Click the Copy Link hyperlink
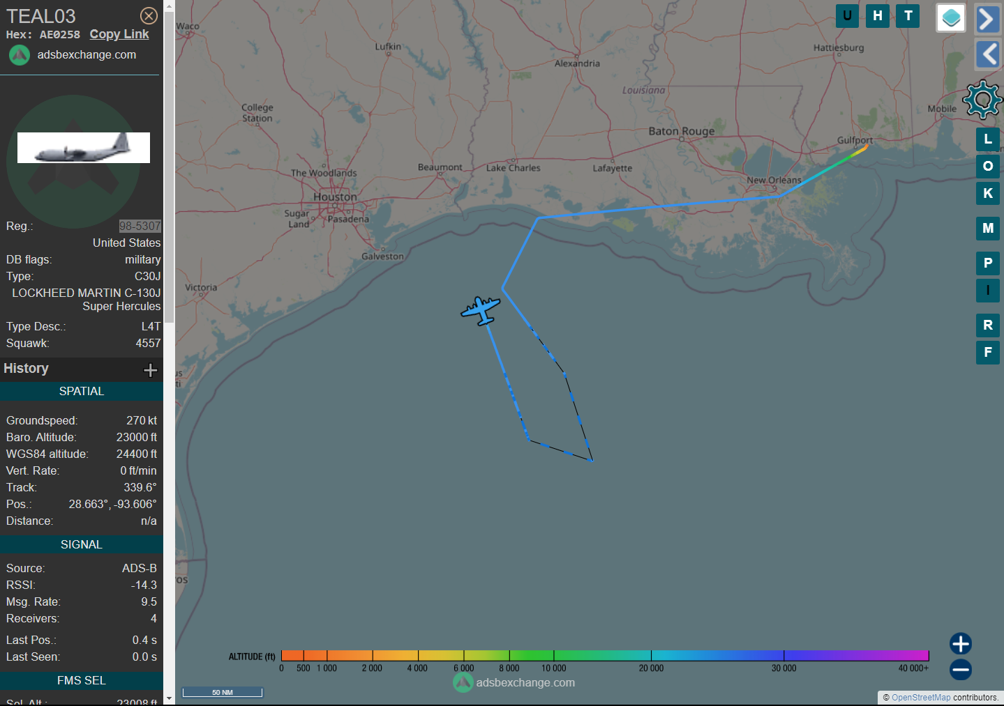The image size is (1004, 706). point(119,34)
